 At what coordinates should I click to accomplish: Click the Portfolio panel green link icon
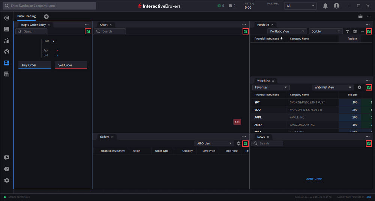[369, 31]
